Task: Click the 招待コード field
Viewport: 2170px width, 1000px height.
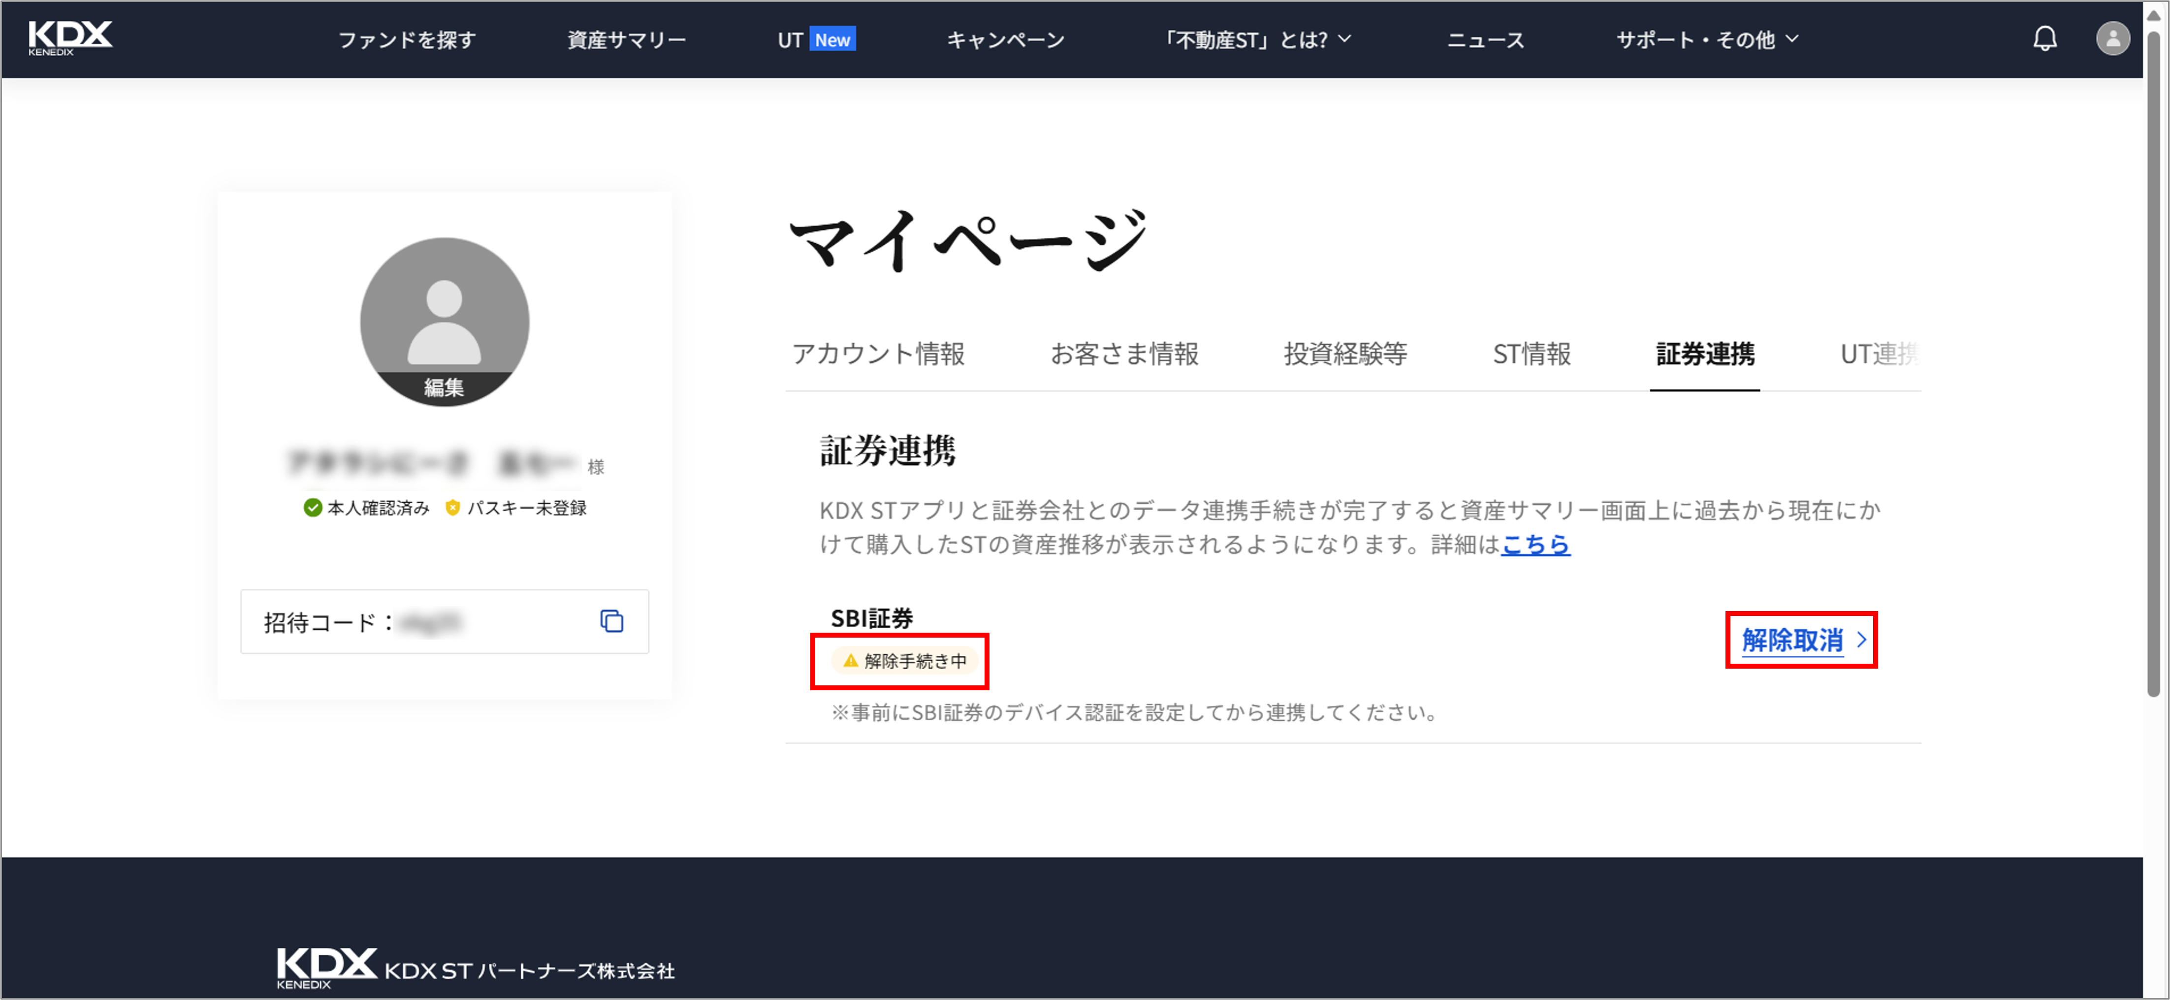Action: (x=444, y=622)
